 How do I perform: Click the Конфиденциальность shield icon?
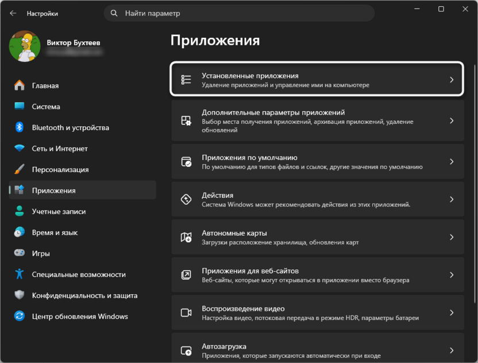[19, 295]
